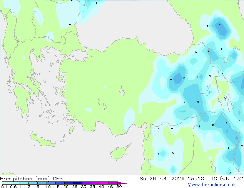Image resolution: width=244 pixels, height=188 pixels.
Task: Click the 'Su 26-04-2026 15..18 UTC' date text
Action: [x=178, y=178]
